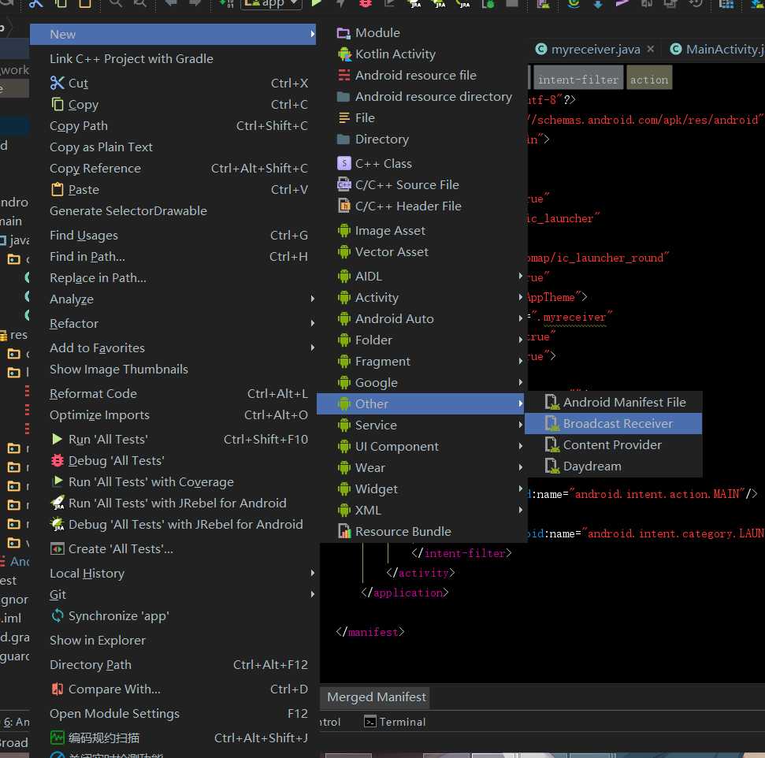The width and height of the screenshot is (765, 758).
Task: Choose Copy Reference entry
Action: click(x=173, y=168)
